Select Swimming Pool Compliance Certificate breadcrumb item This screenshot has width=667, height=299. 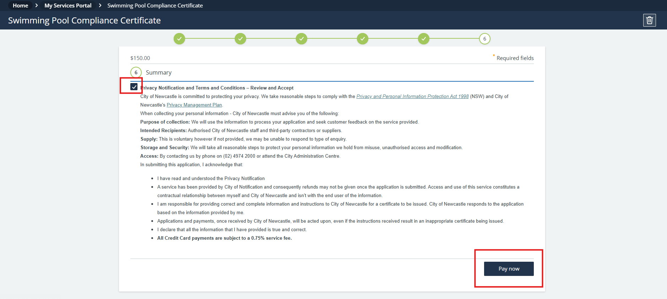click(x=155, y=6)
